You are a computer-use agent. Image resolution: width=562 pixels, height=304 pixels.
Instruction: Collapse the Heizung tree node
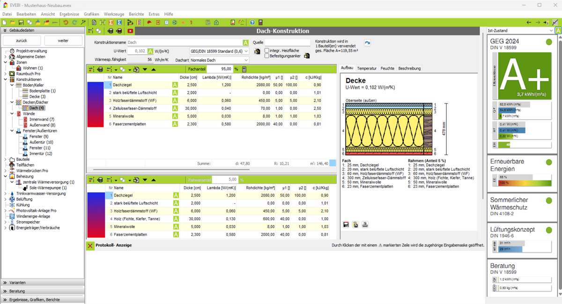6,177
